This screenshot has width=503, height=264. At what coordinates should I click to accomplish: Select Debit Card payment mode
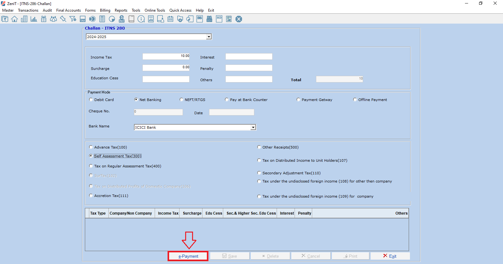[x=91, y=99]
